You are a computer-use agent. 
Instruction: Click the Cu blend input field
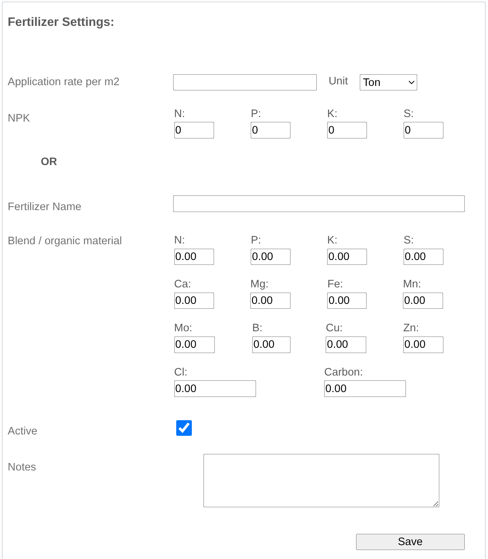pyautogui.click(x=346, y=344)
